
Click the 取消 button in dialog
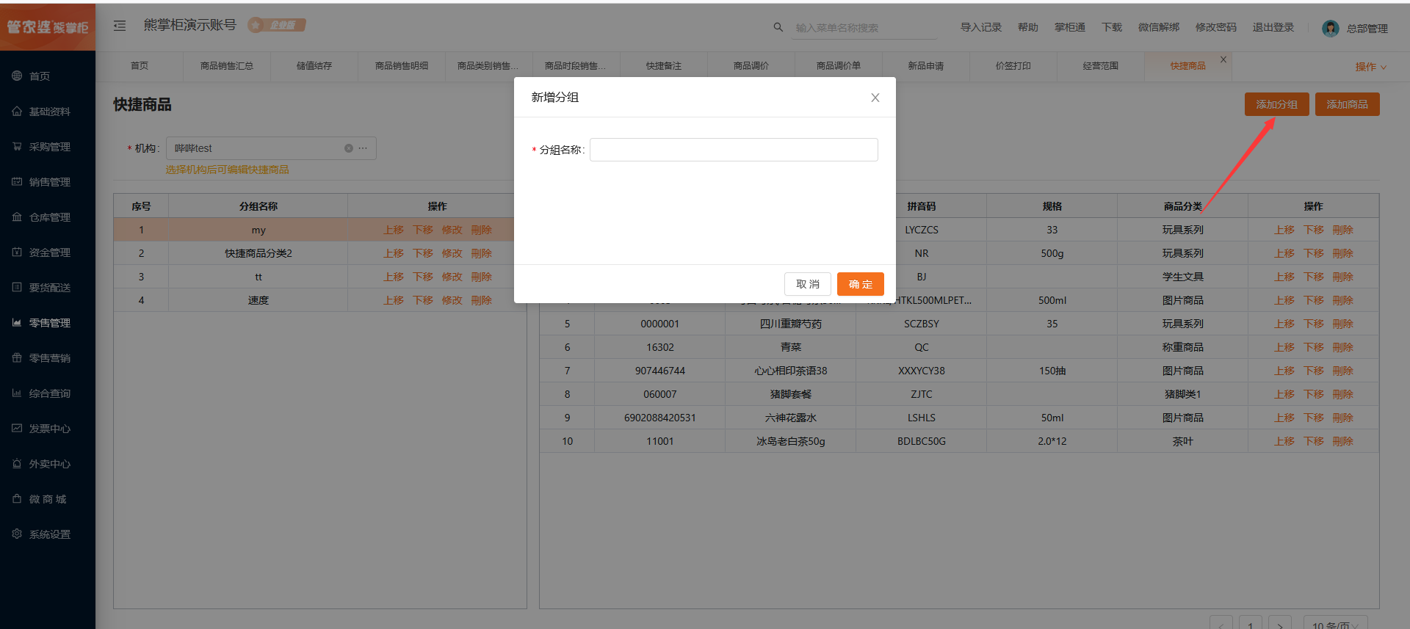(807, 284)
